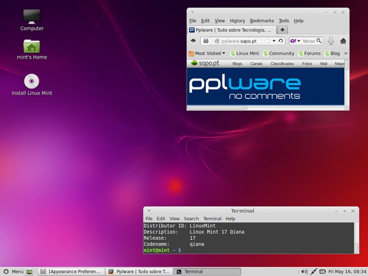
Task: Click the 'Linux Mint 17 Qiana' description text
Action: point(217,232)
